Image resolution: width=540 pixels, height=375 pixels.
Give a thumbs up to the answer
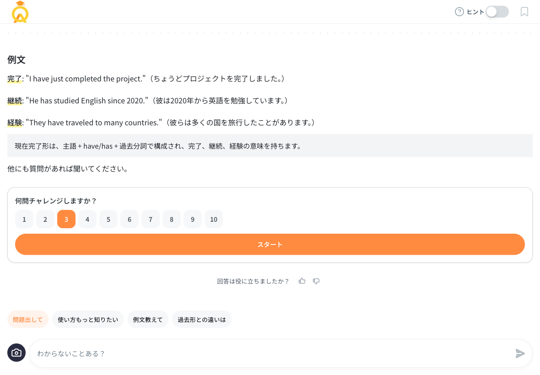coord(302,281)
